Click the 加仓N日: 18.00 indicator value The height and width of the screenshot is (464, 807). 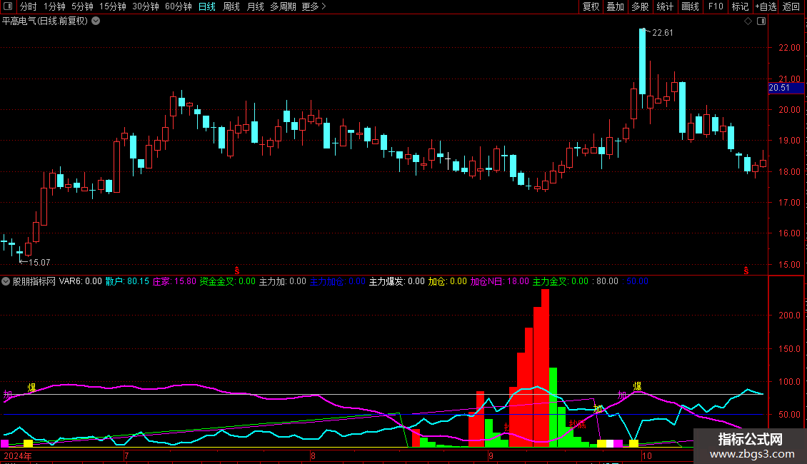tap(499, 281)
